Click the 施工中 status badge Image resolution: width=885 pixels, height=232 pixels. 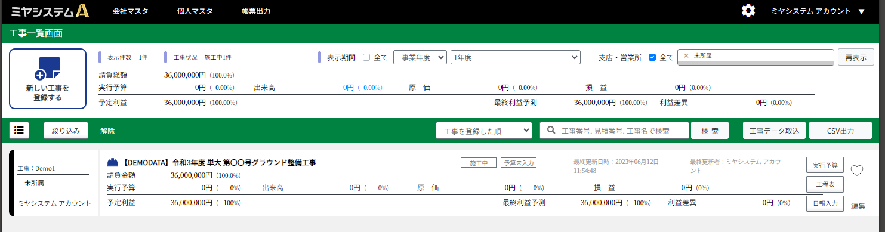pos(479,162)
